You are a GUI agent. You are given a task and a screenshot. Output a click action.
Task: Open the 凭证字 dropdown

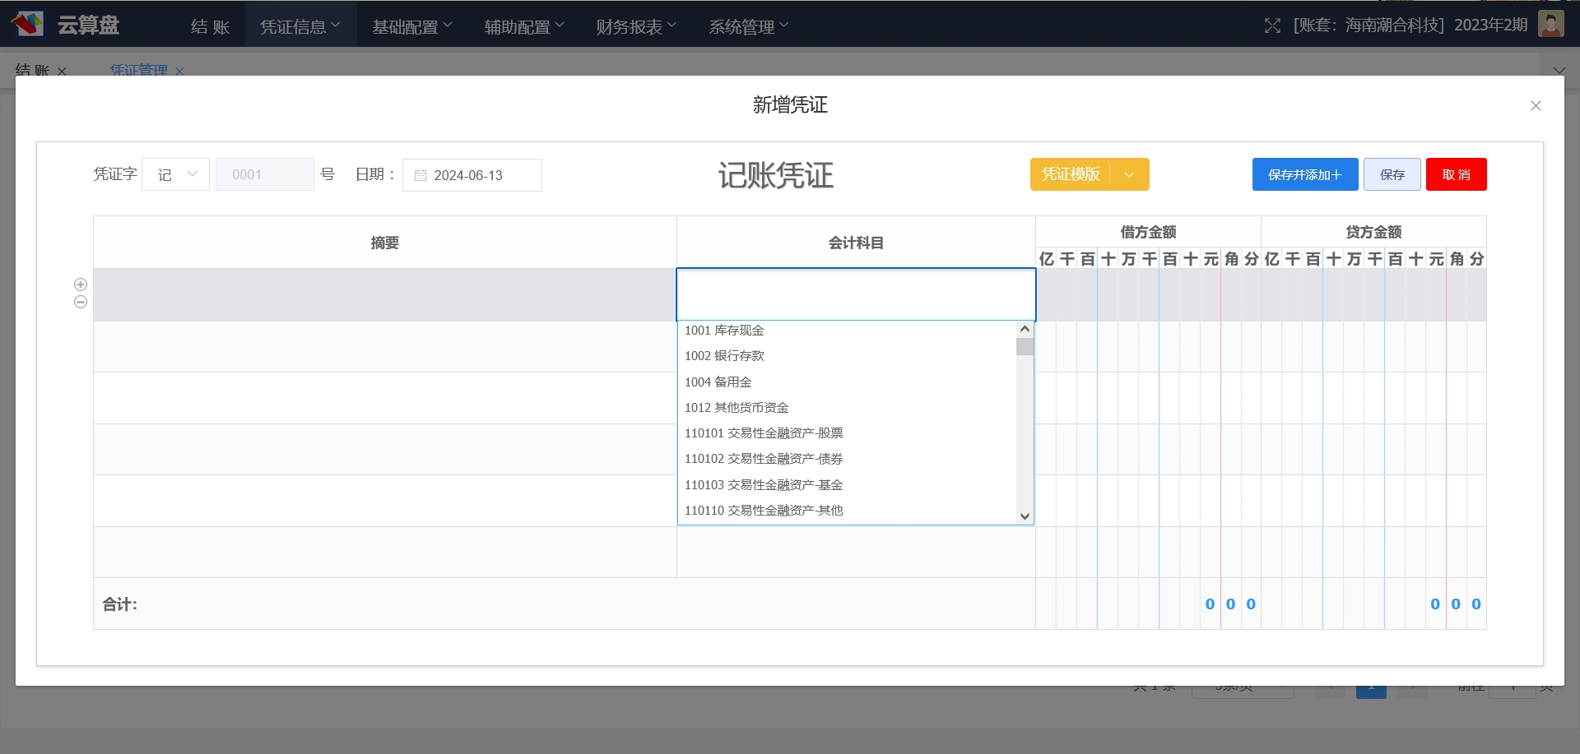coord(176,175)
